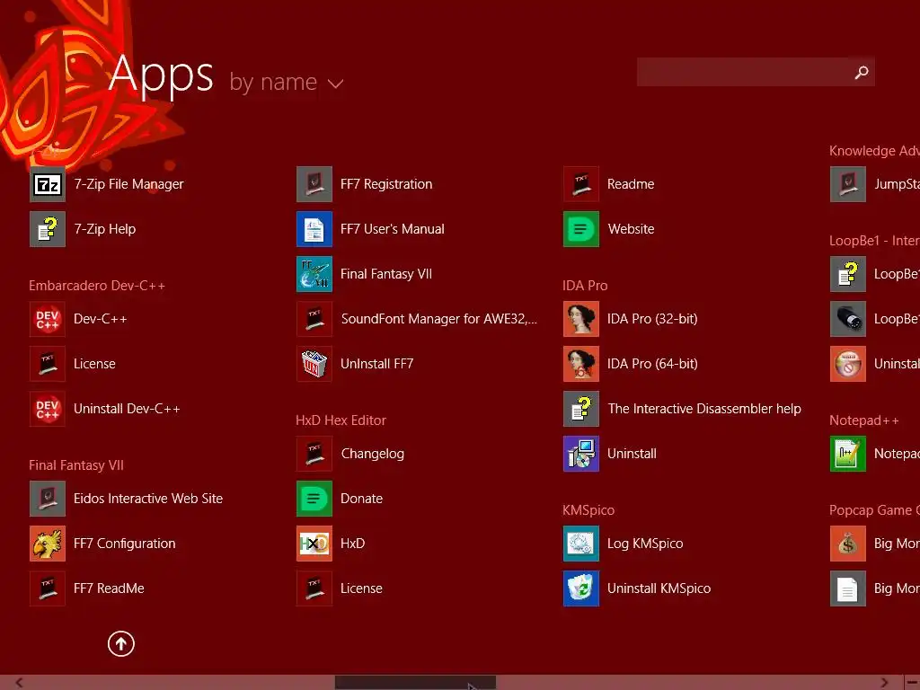Viewport: 920px width, 690px height.
Task: Open The Interactive Disassembler help icon
Action: pos(581,409)
